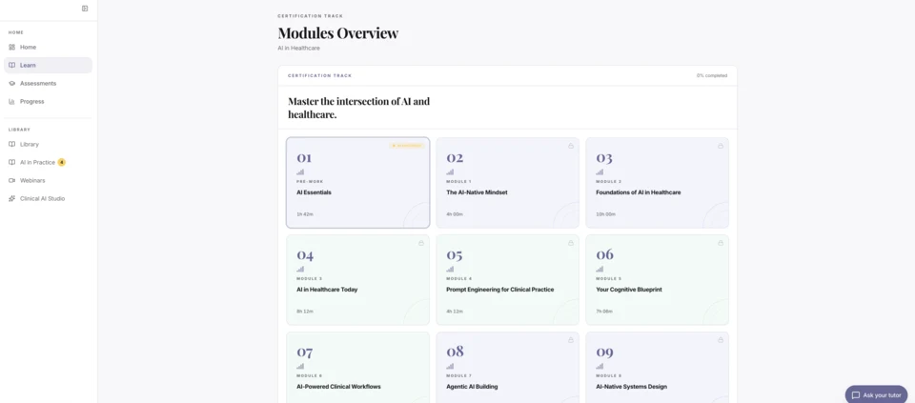Click the AI in Practice book icon
915x403 pixels.
coord(12,162)
